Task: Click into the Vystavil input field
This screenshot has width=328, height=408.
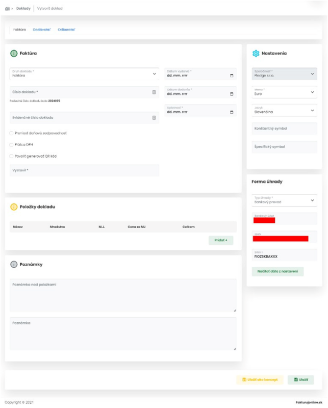Action: [x=84, y=170]
